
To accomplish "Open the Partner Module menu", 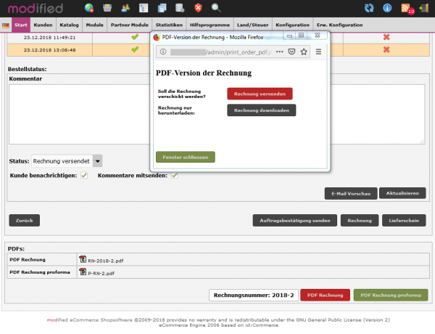I will 130,25.
